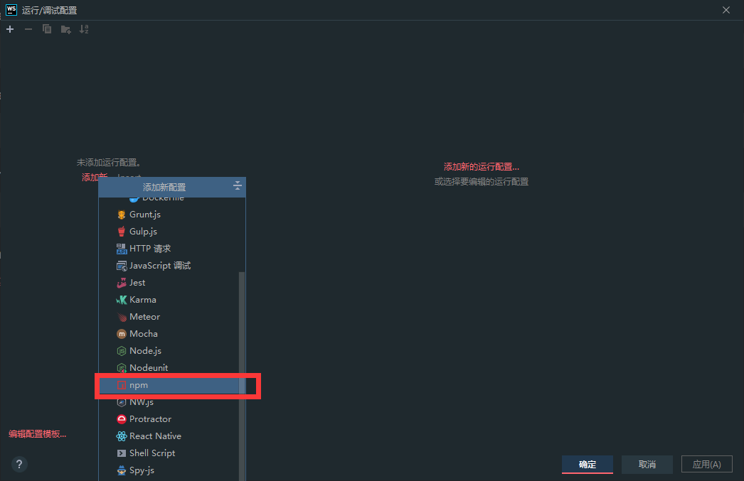Image resolution: width=744 pixels, height=481 pixels.
Task: Click the move-into-new-folder toolbar icon
Action: 66,29
